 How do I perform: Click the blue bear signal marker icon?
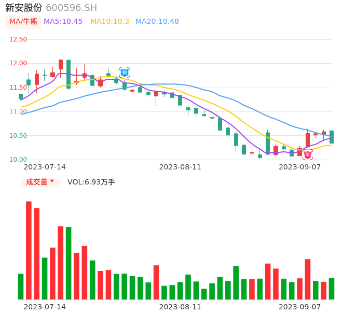125,73
